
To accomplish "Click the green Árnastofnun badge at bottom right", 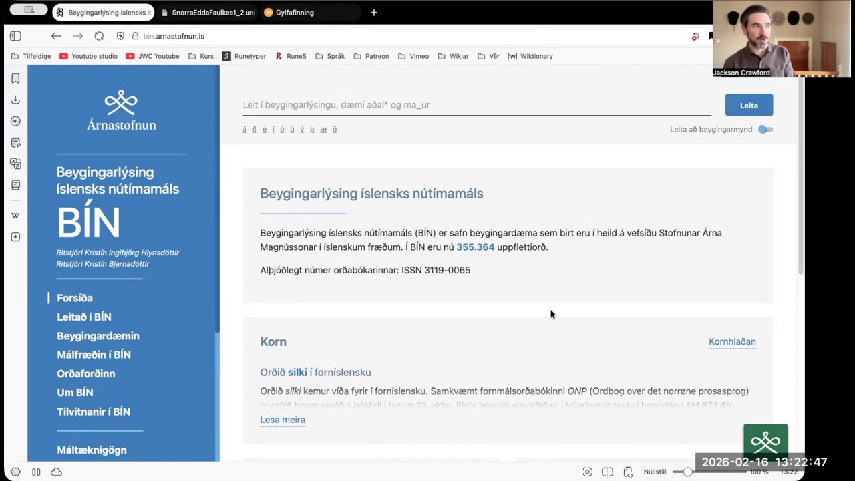I will (765, 441).
